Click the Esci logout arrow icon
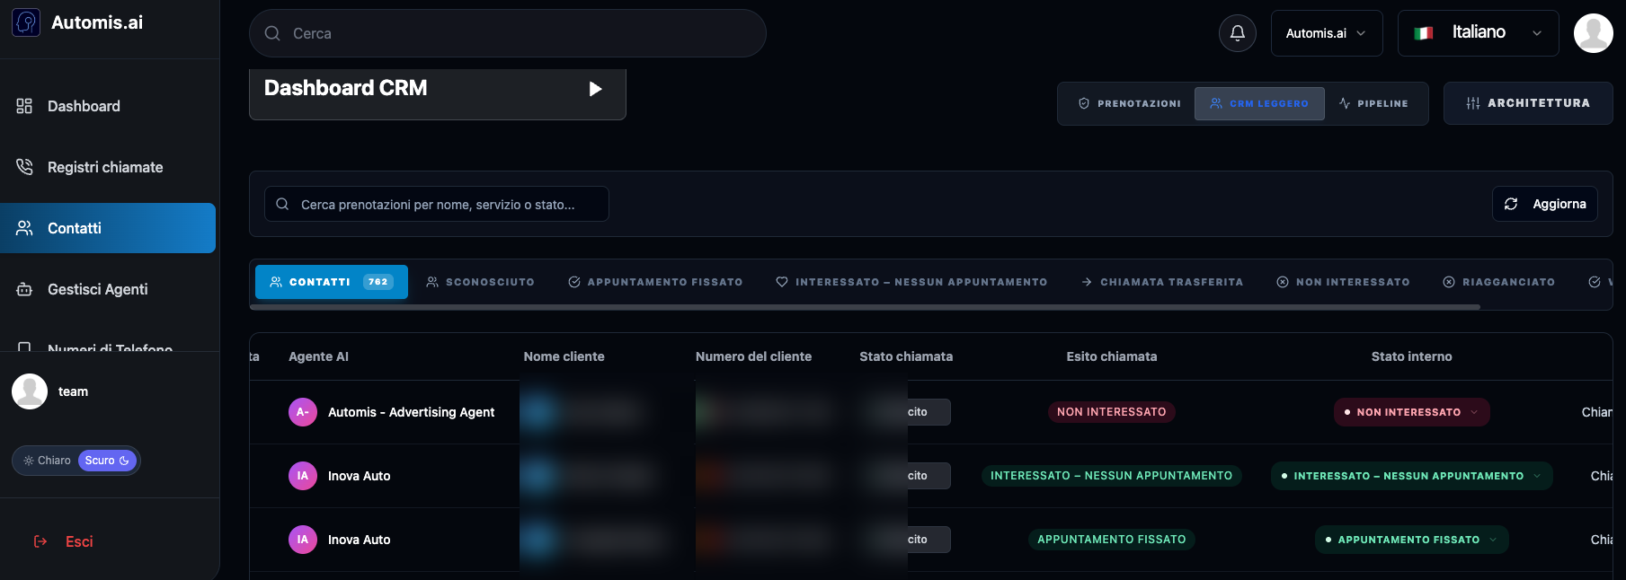Screen dimensions: 1626x580 pos(40,541)
